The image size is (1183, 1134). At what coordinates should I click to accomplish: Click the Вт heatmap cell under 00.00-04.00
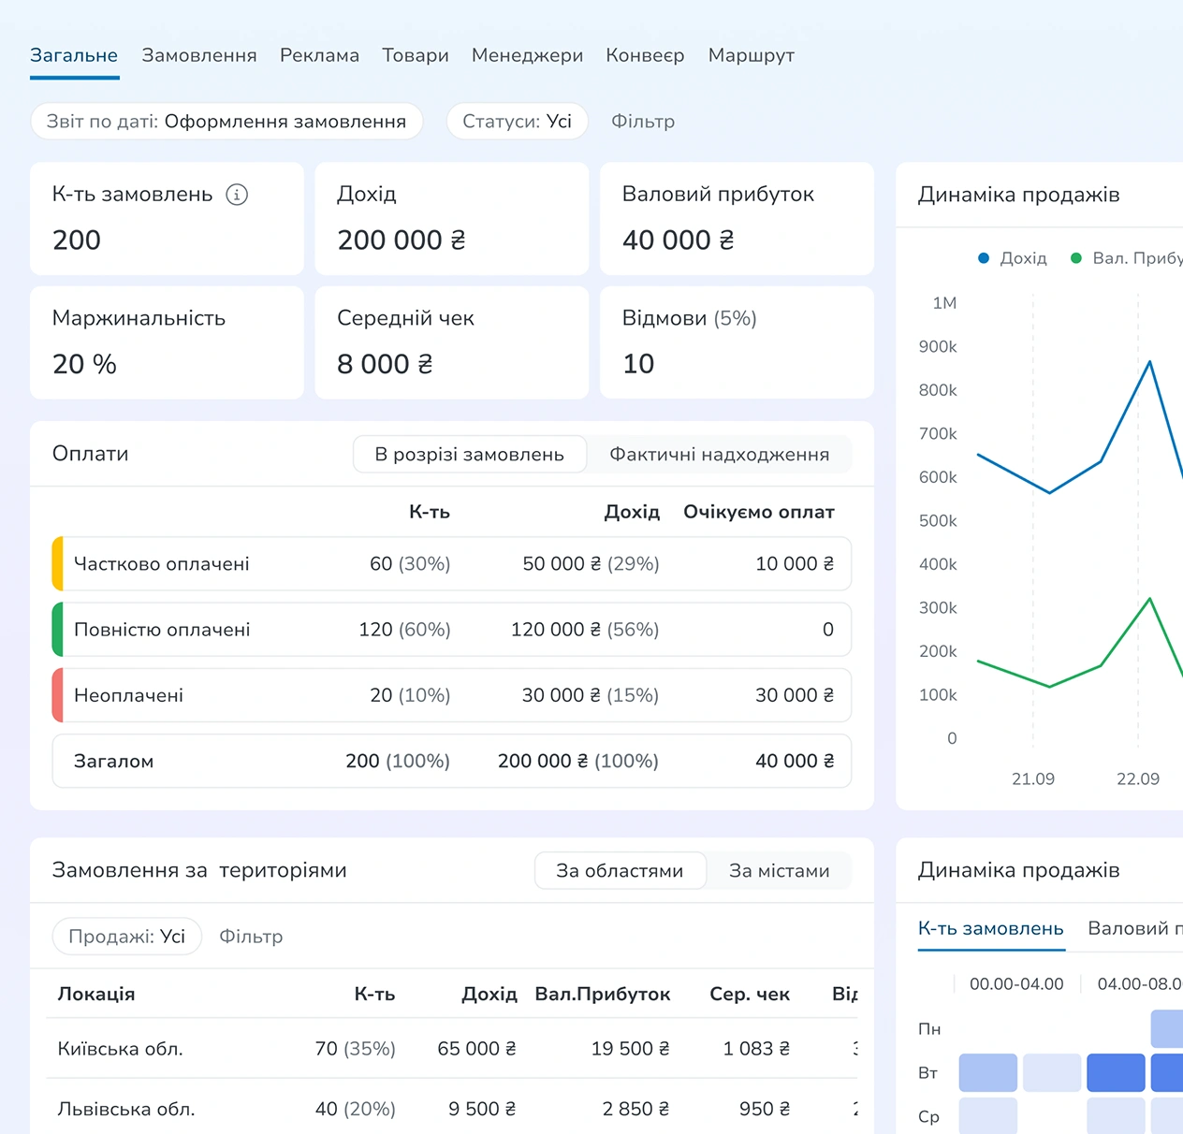[988, 1073]
